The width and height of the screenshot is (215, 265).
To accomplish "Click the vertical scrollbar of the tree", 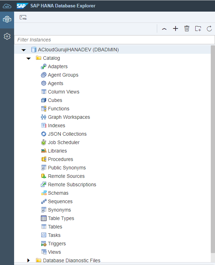I will (x=213, y=141).
